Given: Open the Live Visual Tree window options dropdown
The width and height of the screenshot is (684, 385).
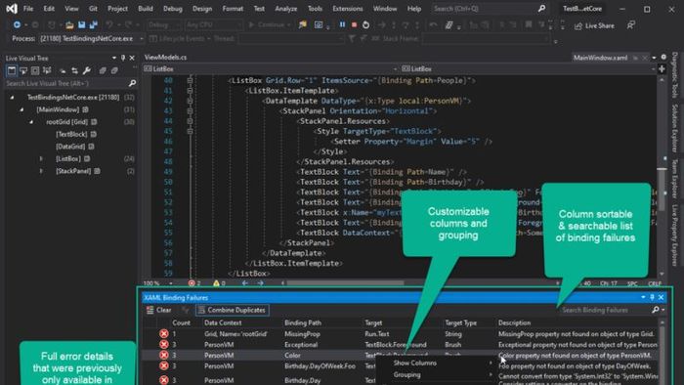Looking at the screenshot, I should coord(114,58).
